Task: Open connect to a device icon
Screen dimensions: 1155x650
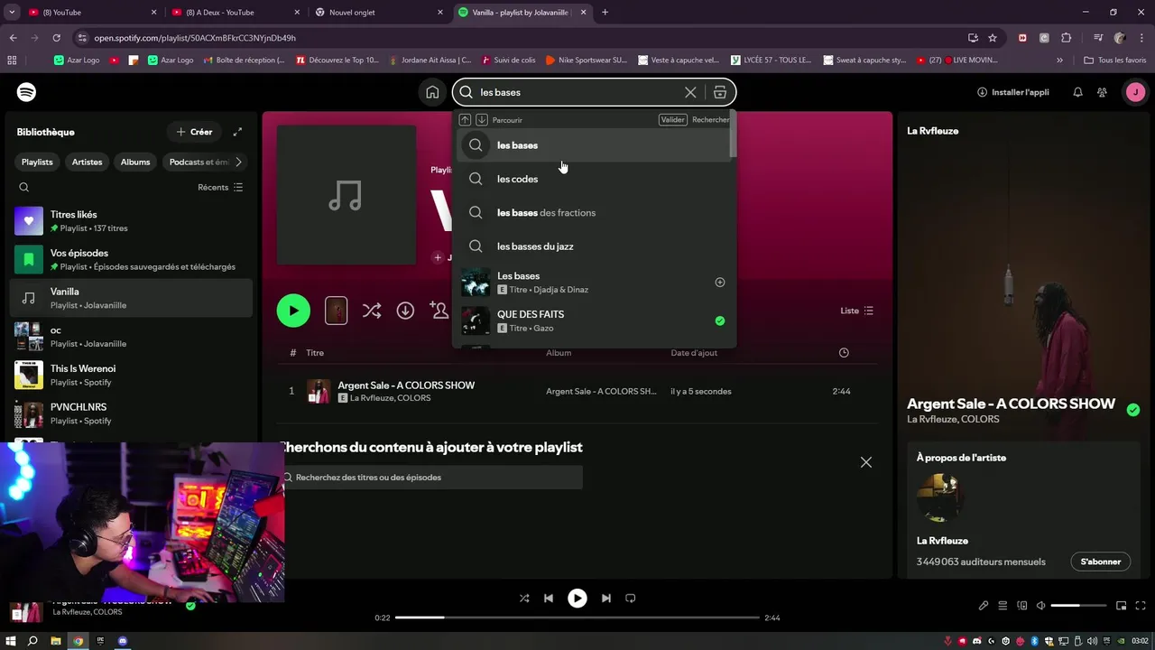Action: coord(1022,606)
